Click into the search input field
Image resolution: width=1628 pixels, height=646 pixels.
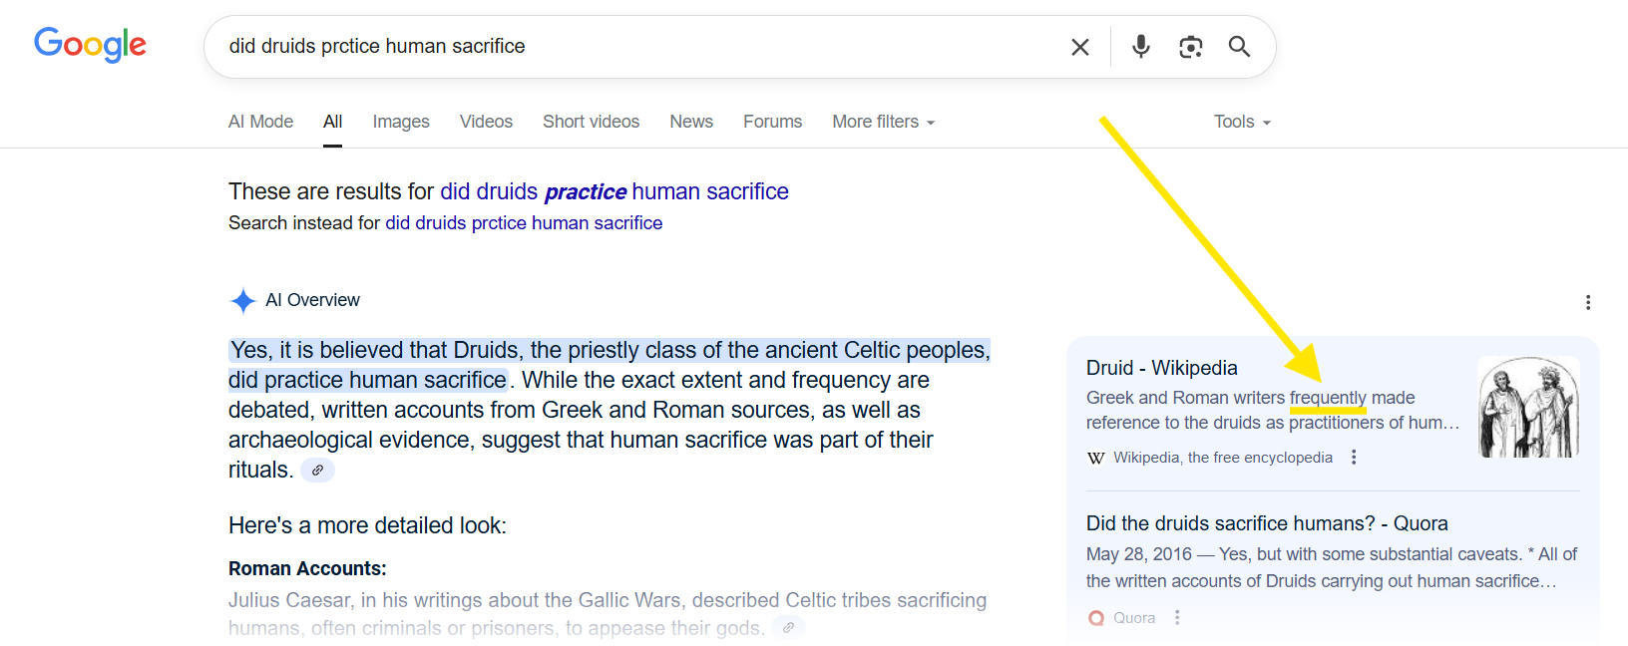click(x=638, y=47)
